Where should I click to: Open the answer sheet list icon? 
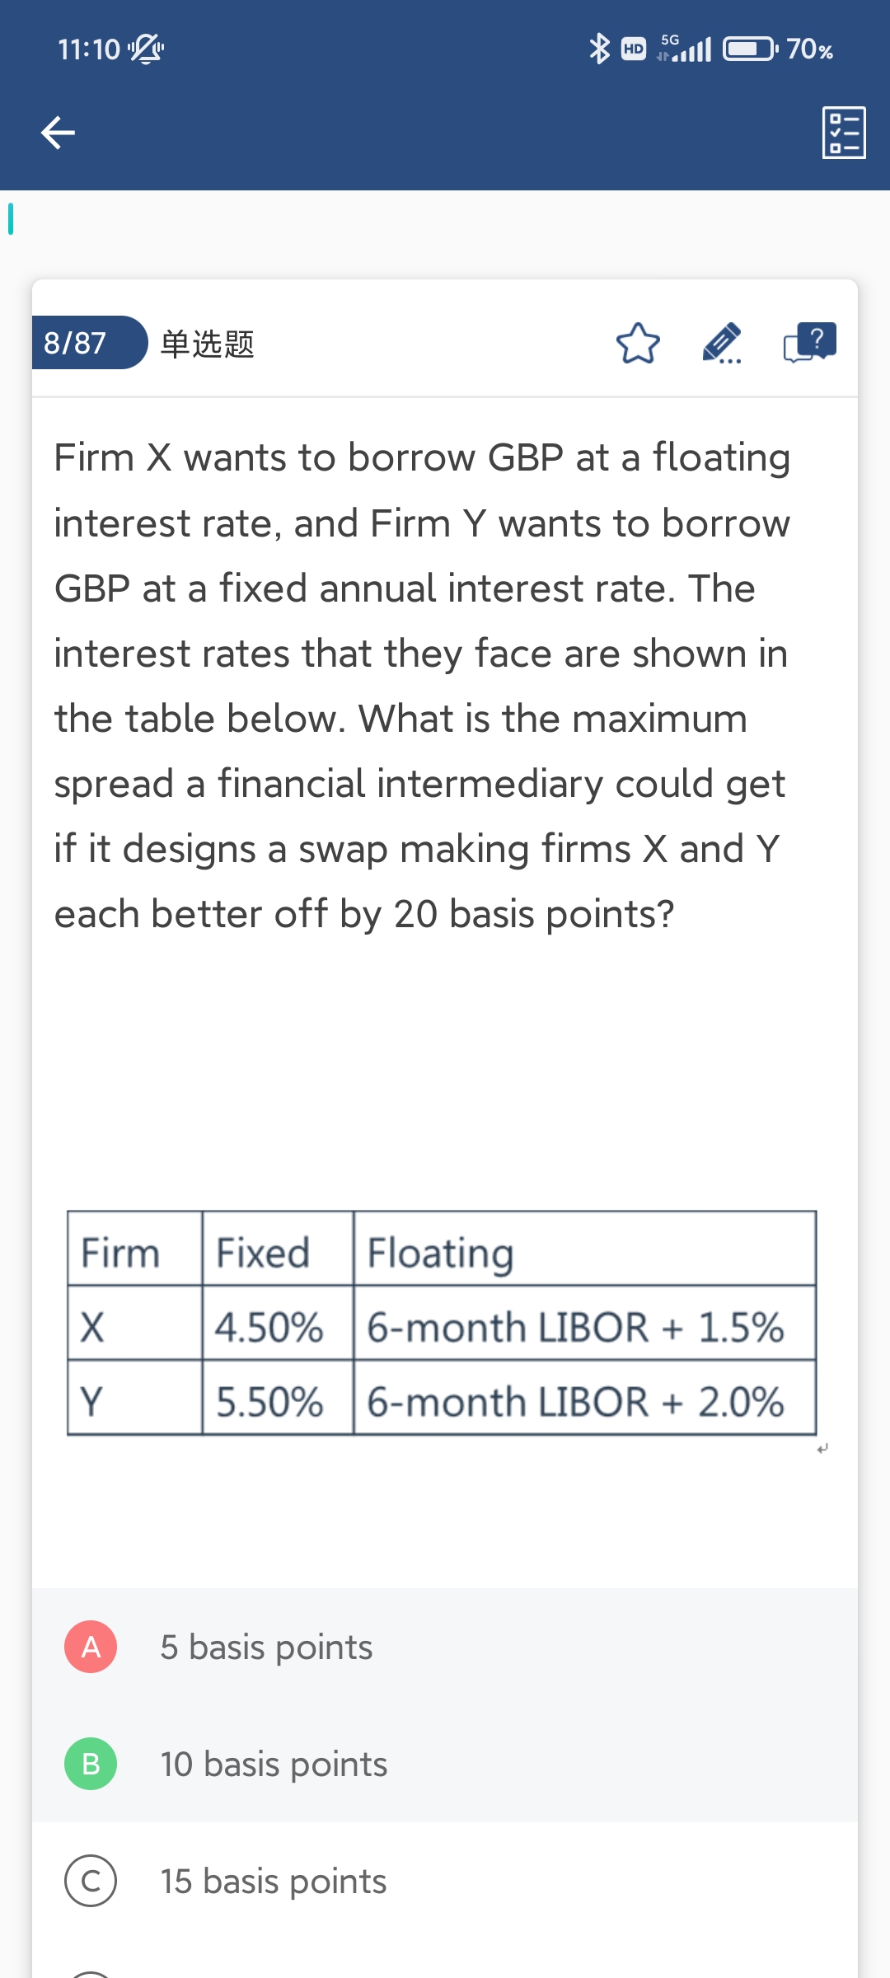pyautogui.click(x=844, y=132)
